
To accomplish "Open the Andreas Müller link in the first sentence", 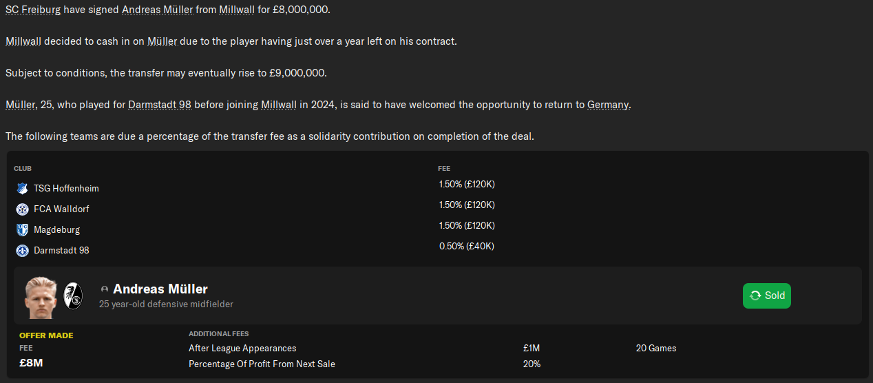I will (157, 10).
